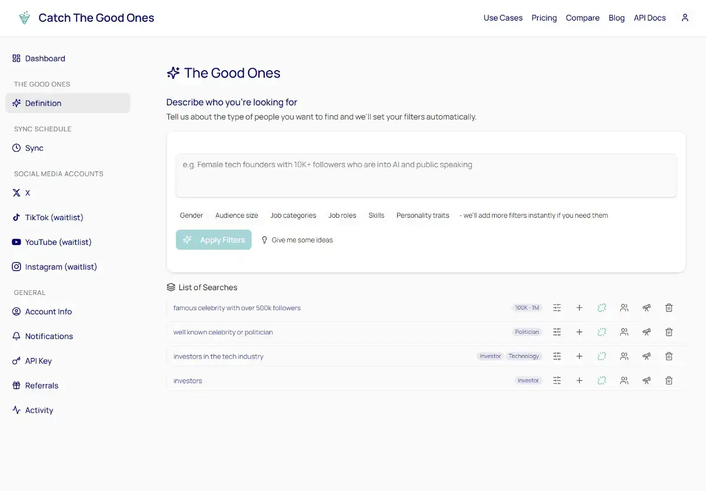Click green link icon on 'famous celebrity' row

pyautogui.click(x=602, y=308)
